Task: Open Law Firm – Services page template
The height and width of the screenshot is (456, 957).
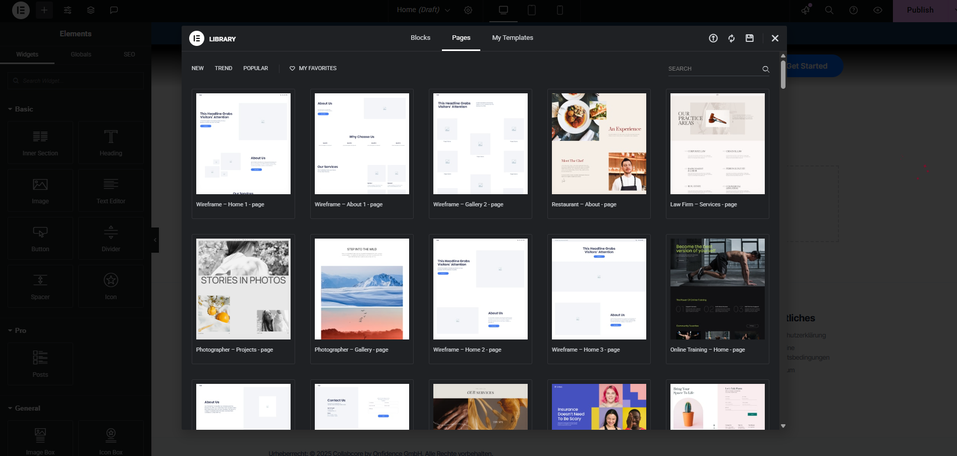Action: pyautogui.click(x=717, y=154)
